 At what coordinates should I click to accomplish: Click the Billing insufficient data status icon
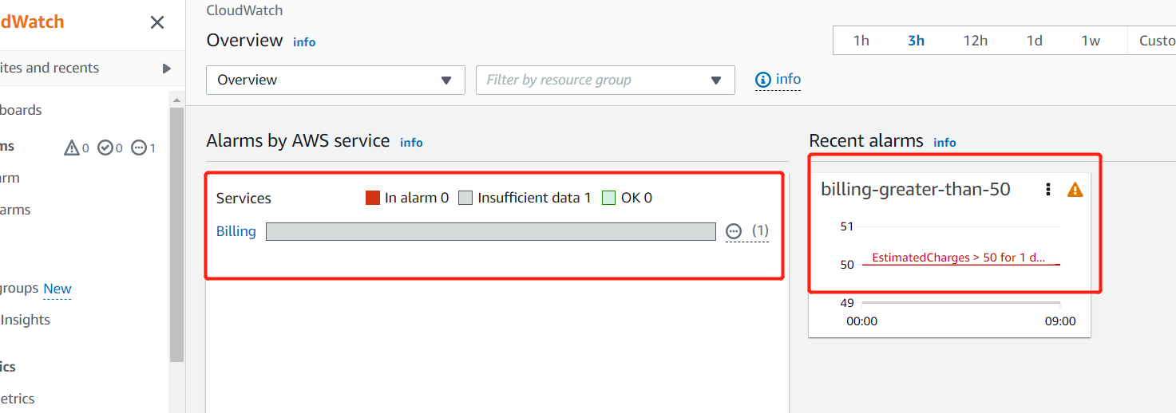[734, 231]
